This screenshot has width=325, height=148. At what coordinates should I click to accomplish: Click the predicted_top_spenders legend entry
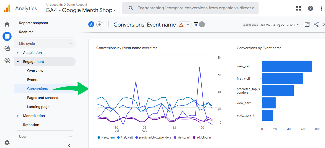(153, 137)
